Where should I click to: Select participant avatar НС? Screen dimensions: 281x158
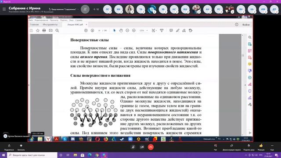tap(174, 9)
